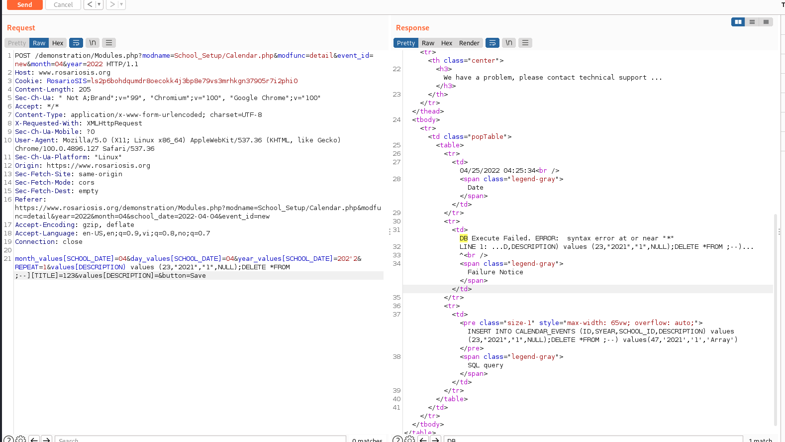This screenshot has height=442, width=785.
Task: Select the Raw tab in the Response panel
Action: click(428, 43)
